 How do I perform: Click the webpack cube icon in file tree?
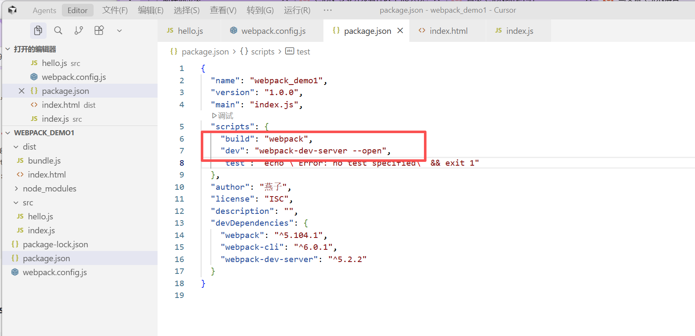click(15, 272)
